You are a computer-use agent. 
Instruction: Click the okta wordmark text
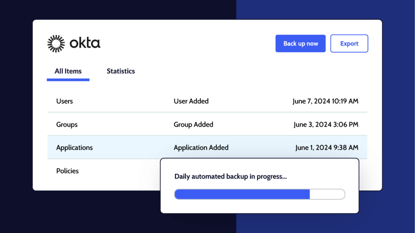click(x=85, y=43)
